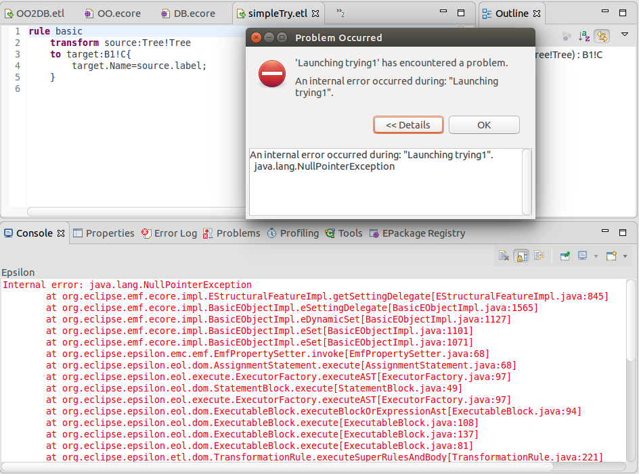Switch to OO.ecore editor tab

click(x=112, y=14)
